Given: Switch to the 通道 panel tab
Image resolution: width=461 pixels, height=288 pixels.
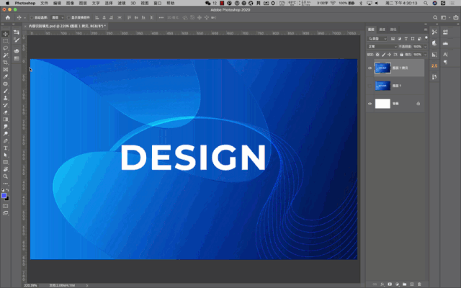Looking at the screenshot, I should [x=382, y=30].
